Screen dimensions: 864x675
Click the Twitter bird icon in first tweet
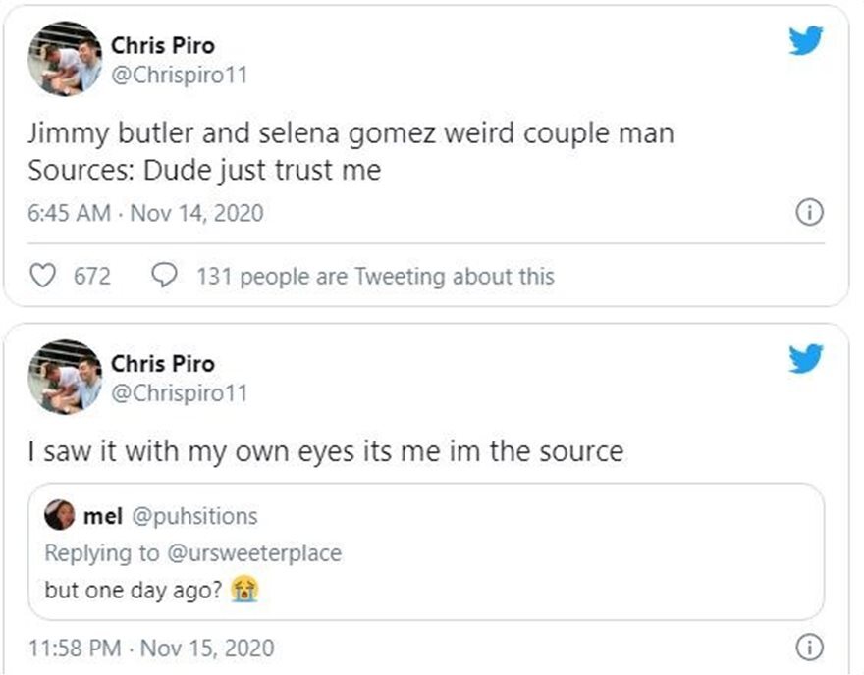click(805, 40)
